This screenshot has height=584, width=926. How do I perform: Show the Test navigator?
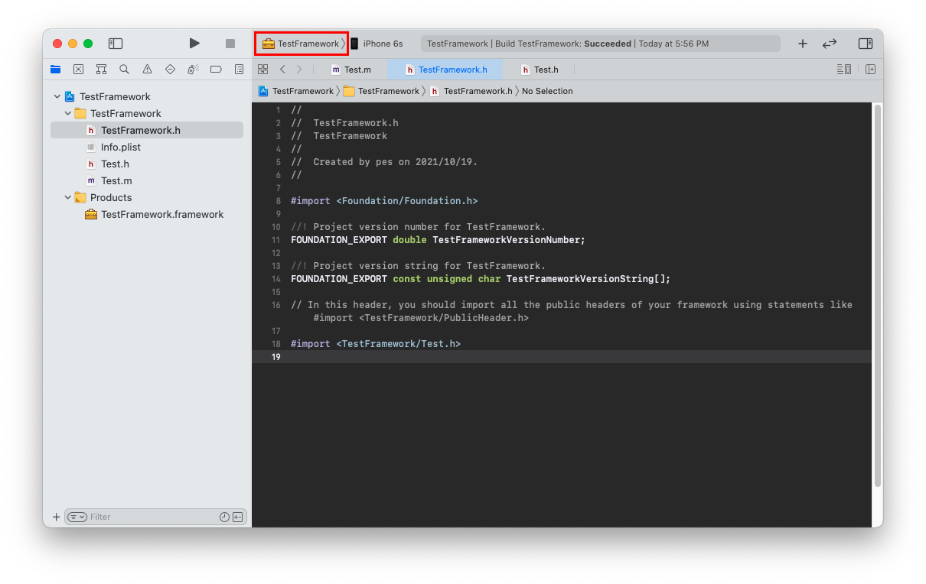click(x=170, y=69)
